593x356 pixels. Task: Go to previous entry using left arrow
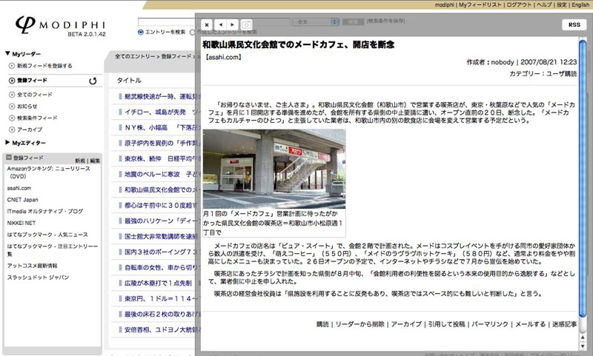(x=220, y=25)
